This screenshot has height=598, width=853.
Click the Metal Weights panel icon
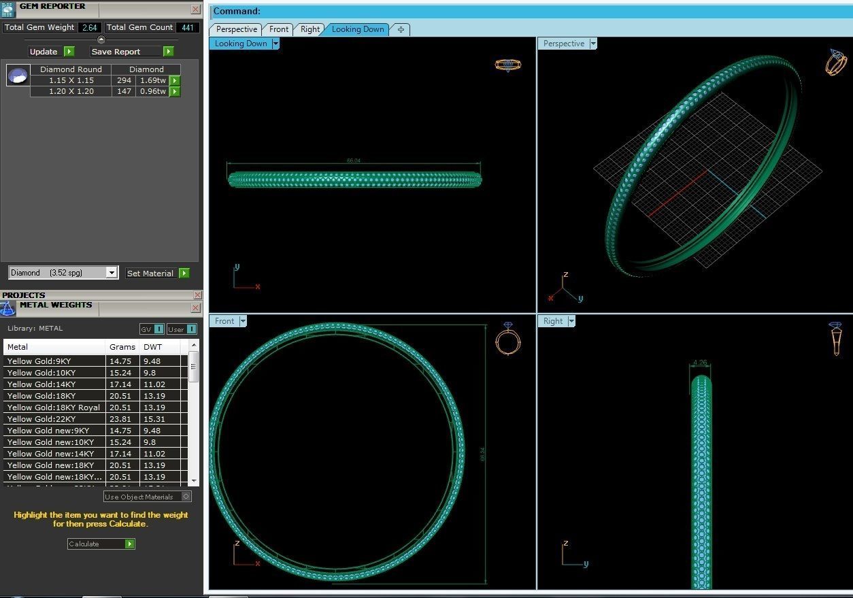click(7, 309)
